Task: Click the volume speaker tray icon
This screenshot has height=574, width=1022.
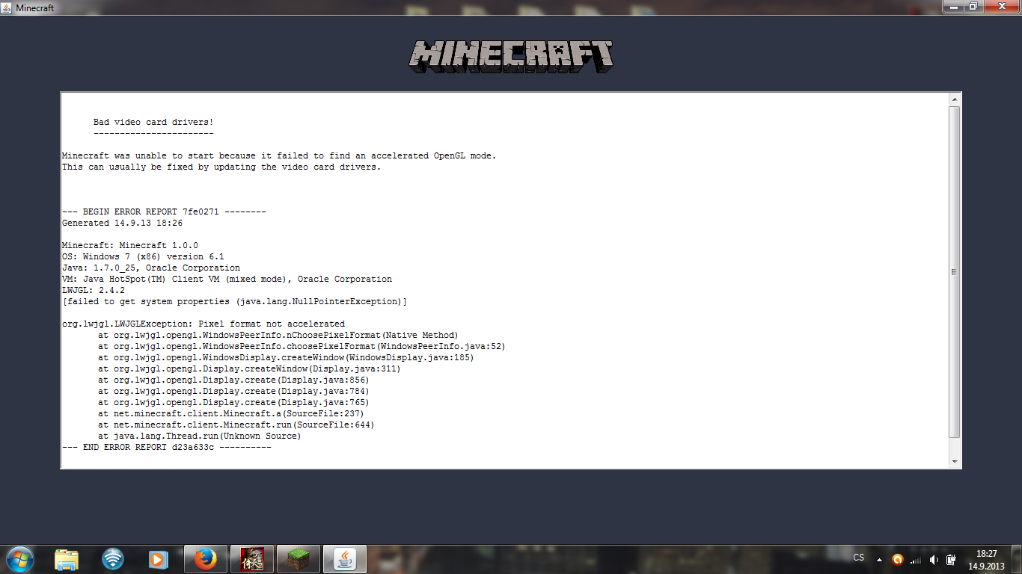Action: 933,559
